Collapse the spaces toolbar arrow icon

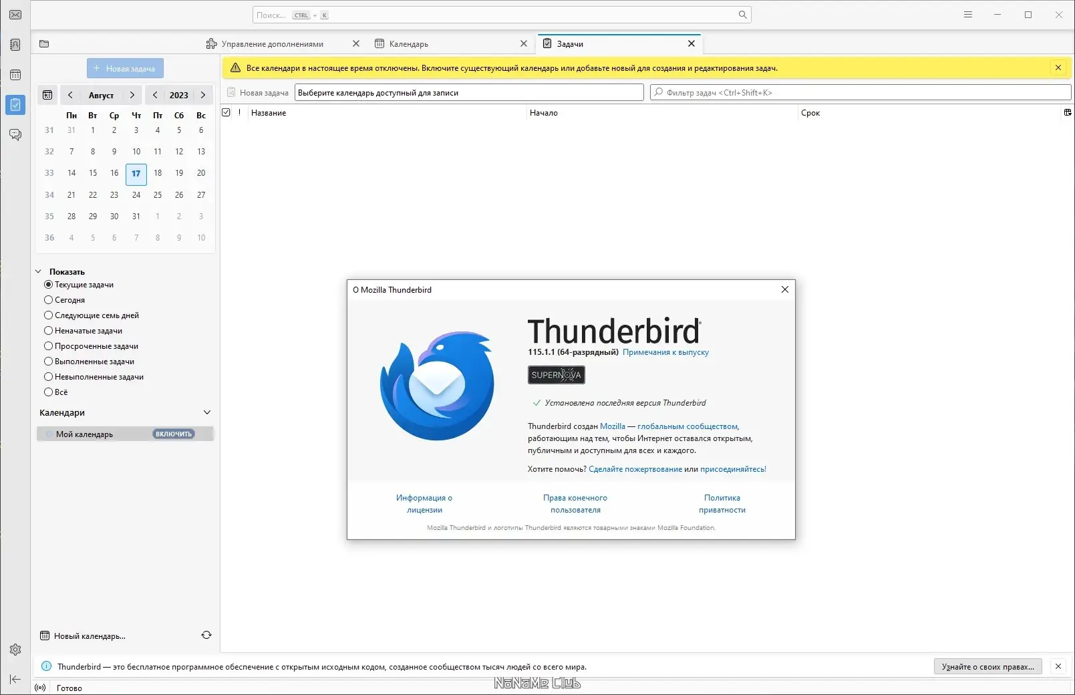15,680
